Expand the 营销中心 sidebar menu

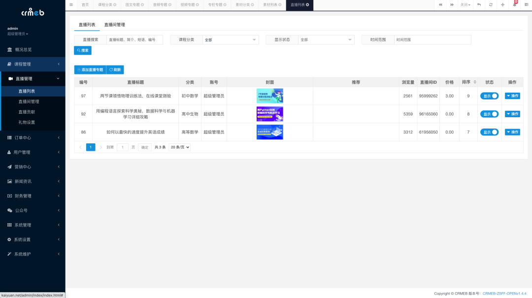click(x=33, y=167)
